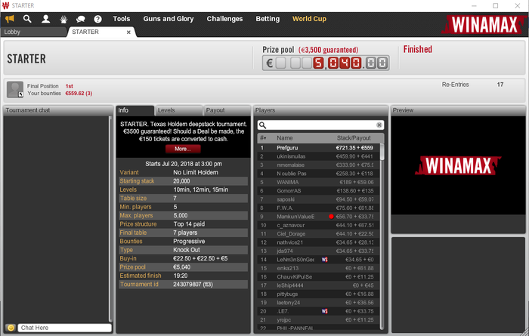This screenshot has width=529, height=336.
Task: Sort players by Stack/Payout column
Action: [354, 138]
